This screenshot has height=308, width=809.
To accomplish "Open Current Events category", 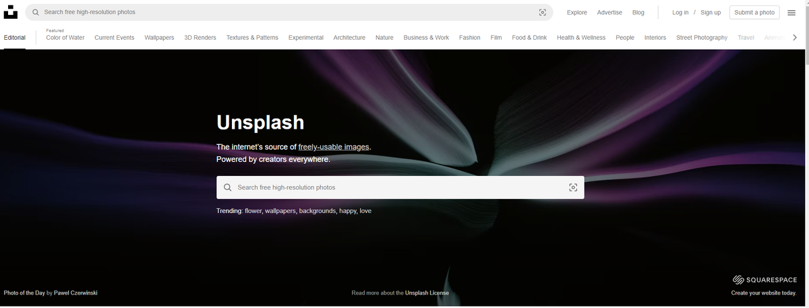I will (x=115, y=38).
